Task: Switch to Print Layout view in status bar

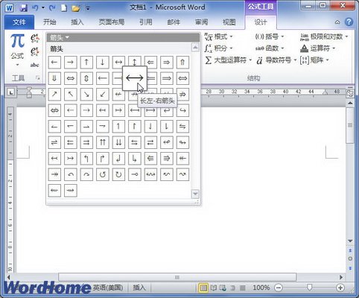Action: coord(203,288)
